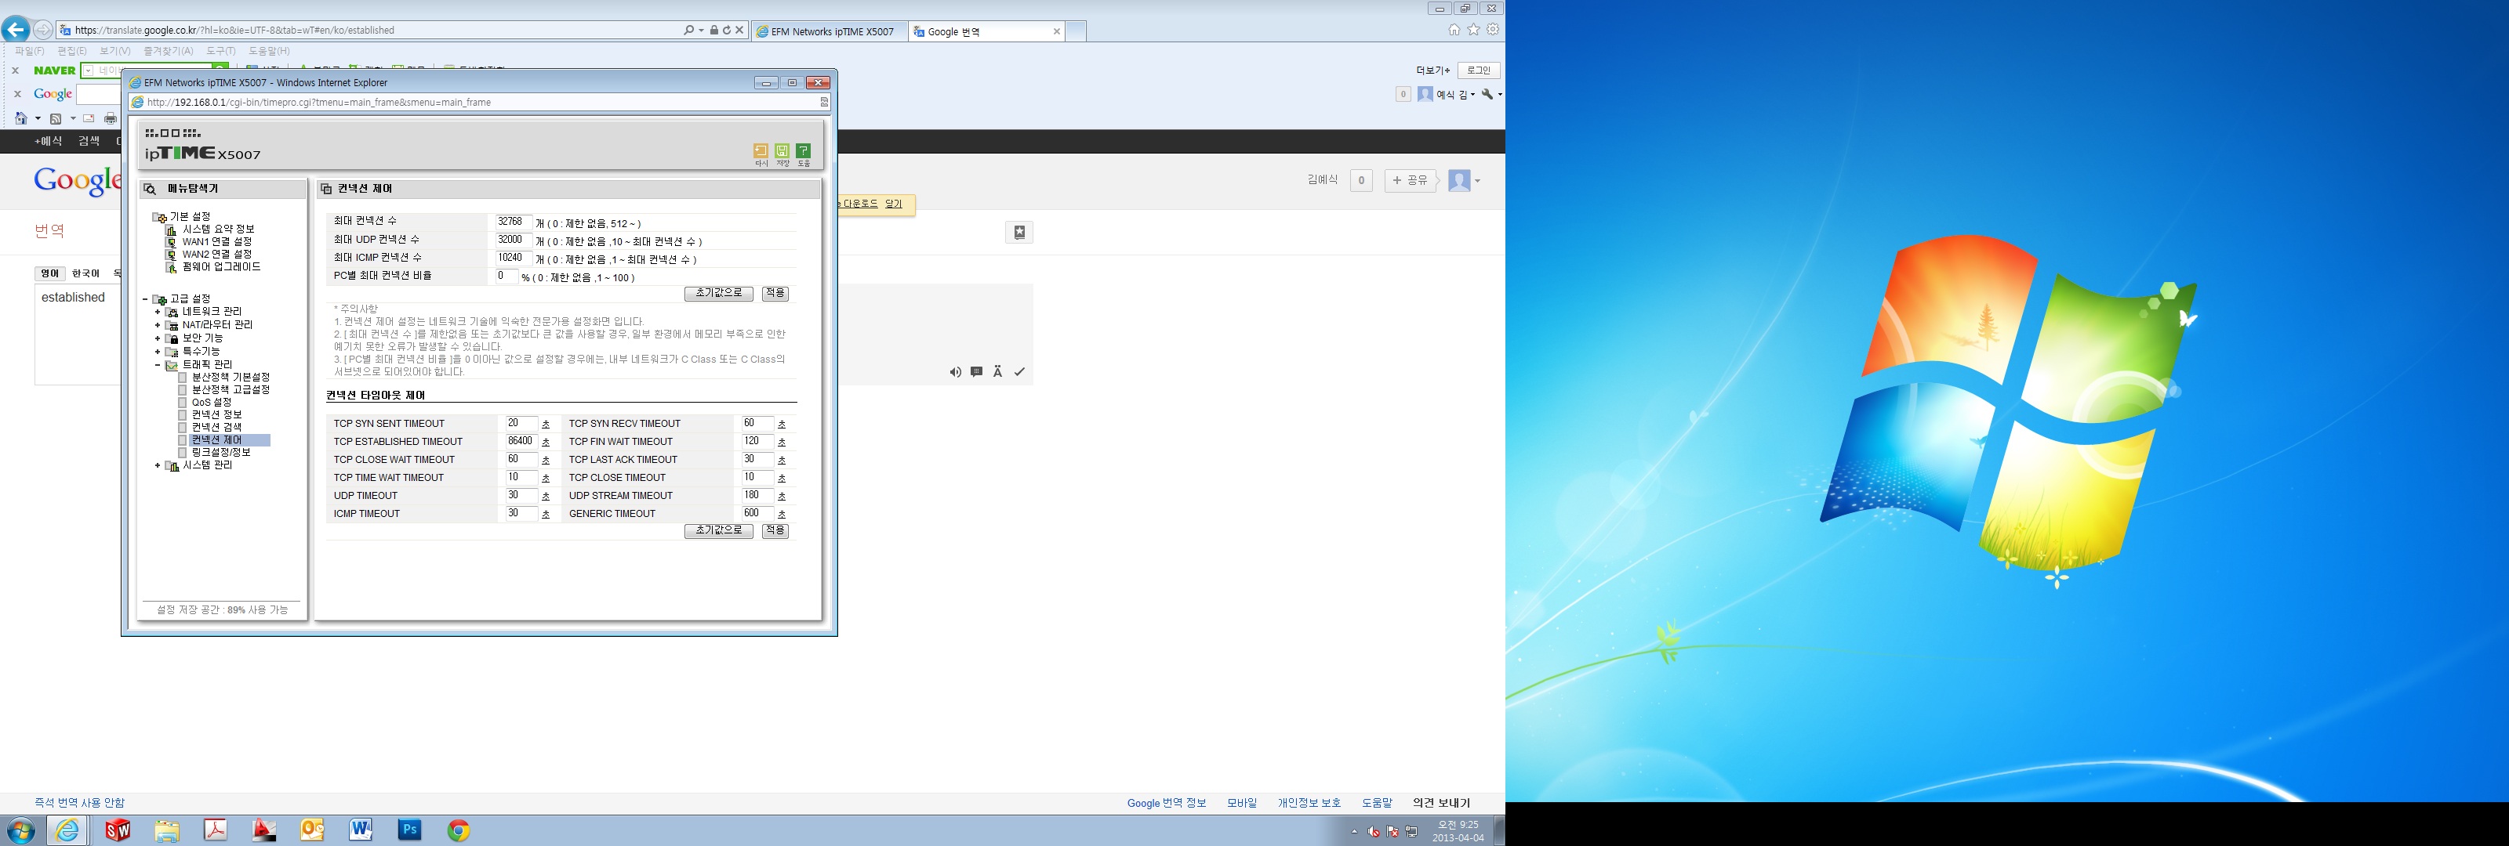Click the 의견 보내기 link at page bottom
This screenshot has width=2509, height=846.
(x=1442, y=803)
